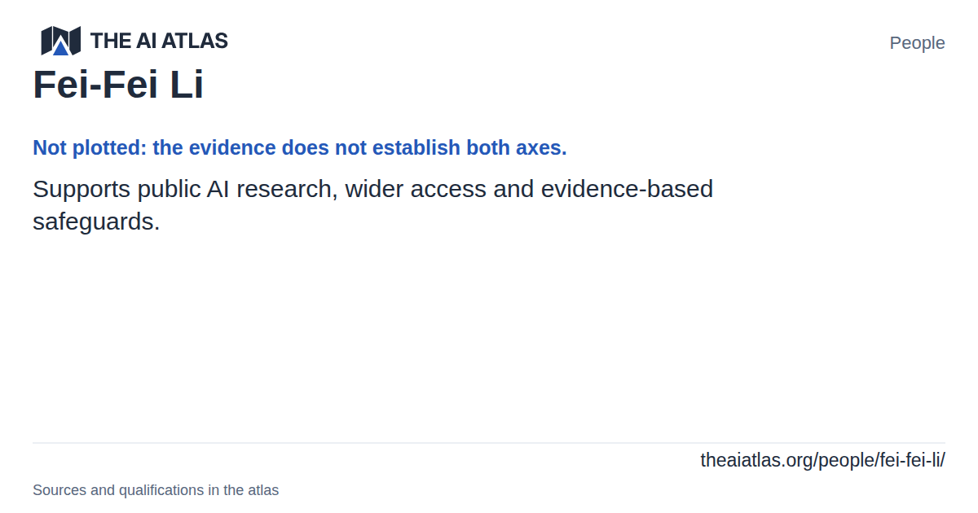The image size is (978, 513).
Task: Click 'Sources and qualifications in the atlas'
Action: pyautogui.click(x=156, y=490)
